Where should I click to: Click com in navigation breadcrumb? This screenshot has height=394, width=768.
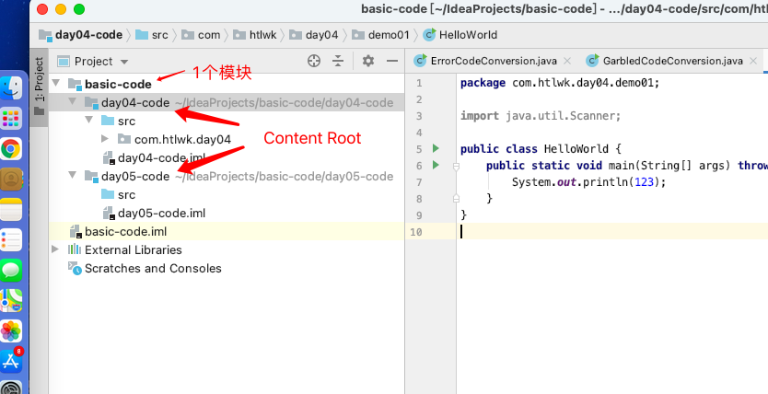click(209, 35)
